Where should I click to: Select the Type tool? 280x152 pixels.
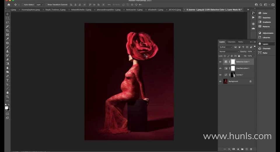7,80
